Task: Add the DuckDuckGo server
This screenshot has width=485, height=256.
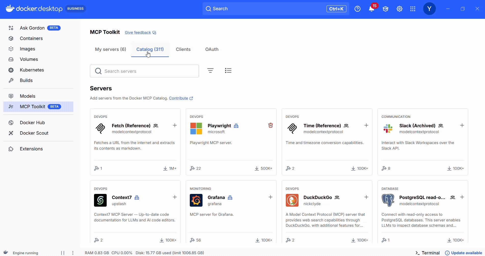Action: click(366, 197)
